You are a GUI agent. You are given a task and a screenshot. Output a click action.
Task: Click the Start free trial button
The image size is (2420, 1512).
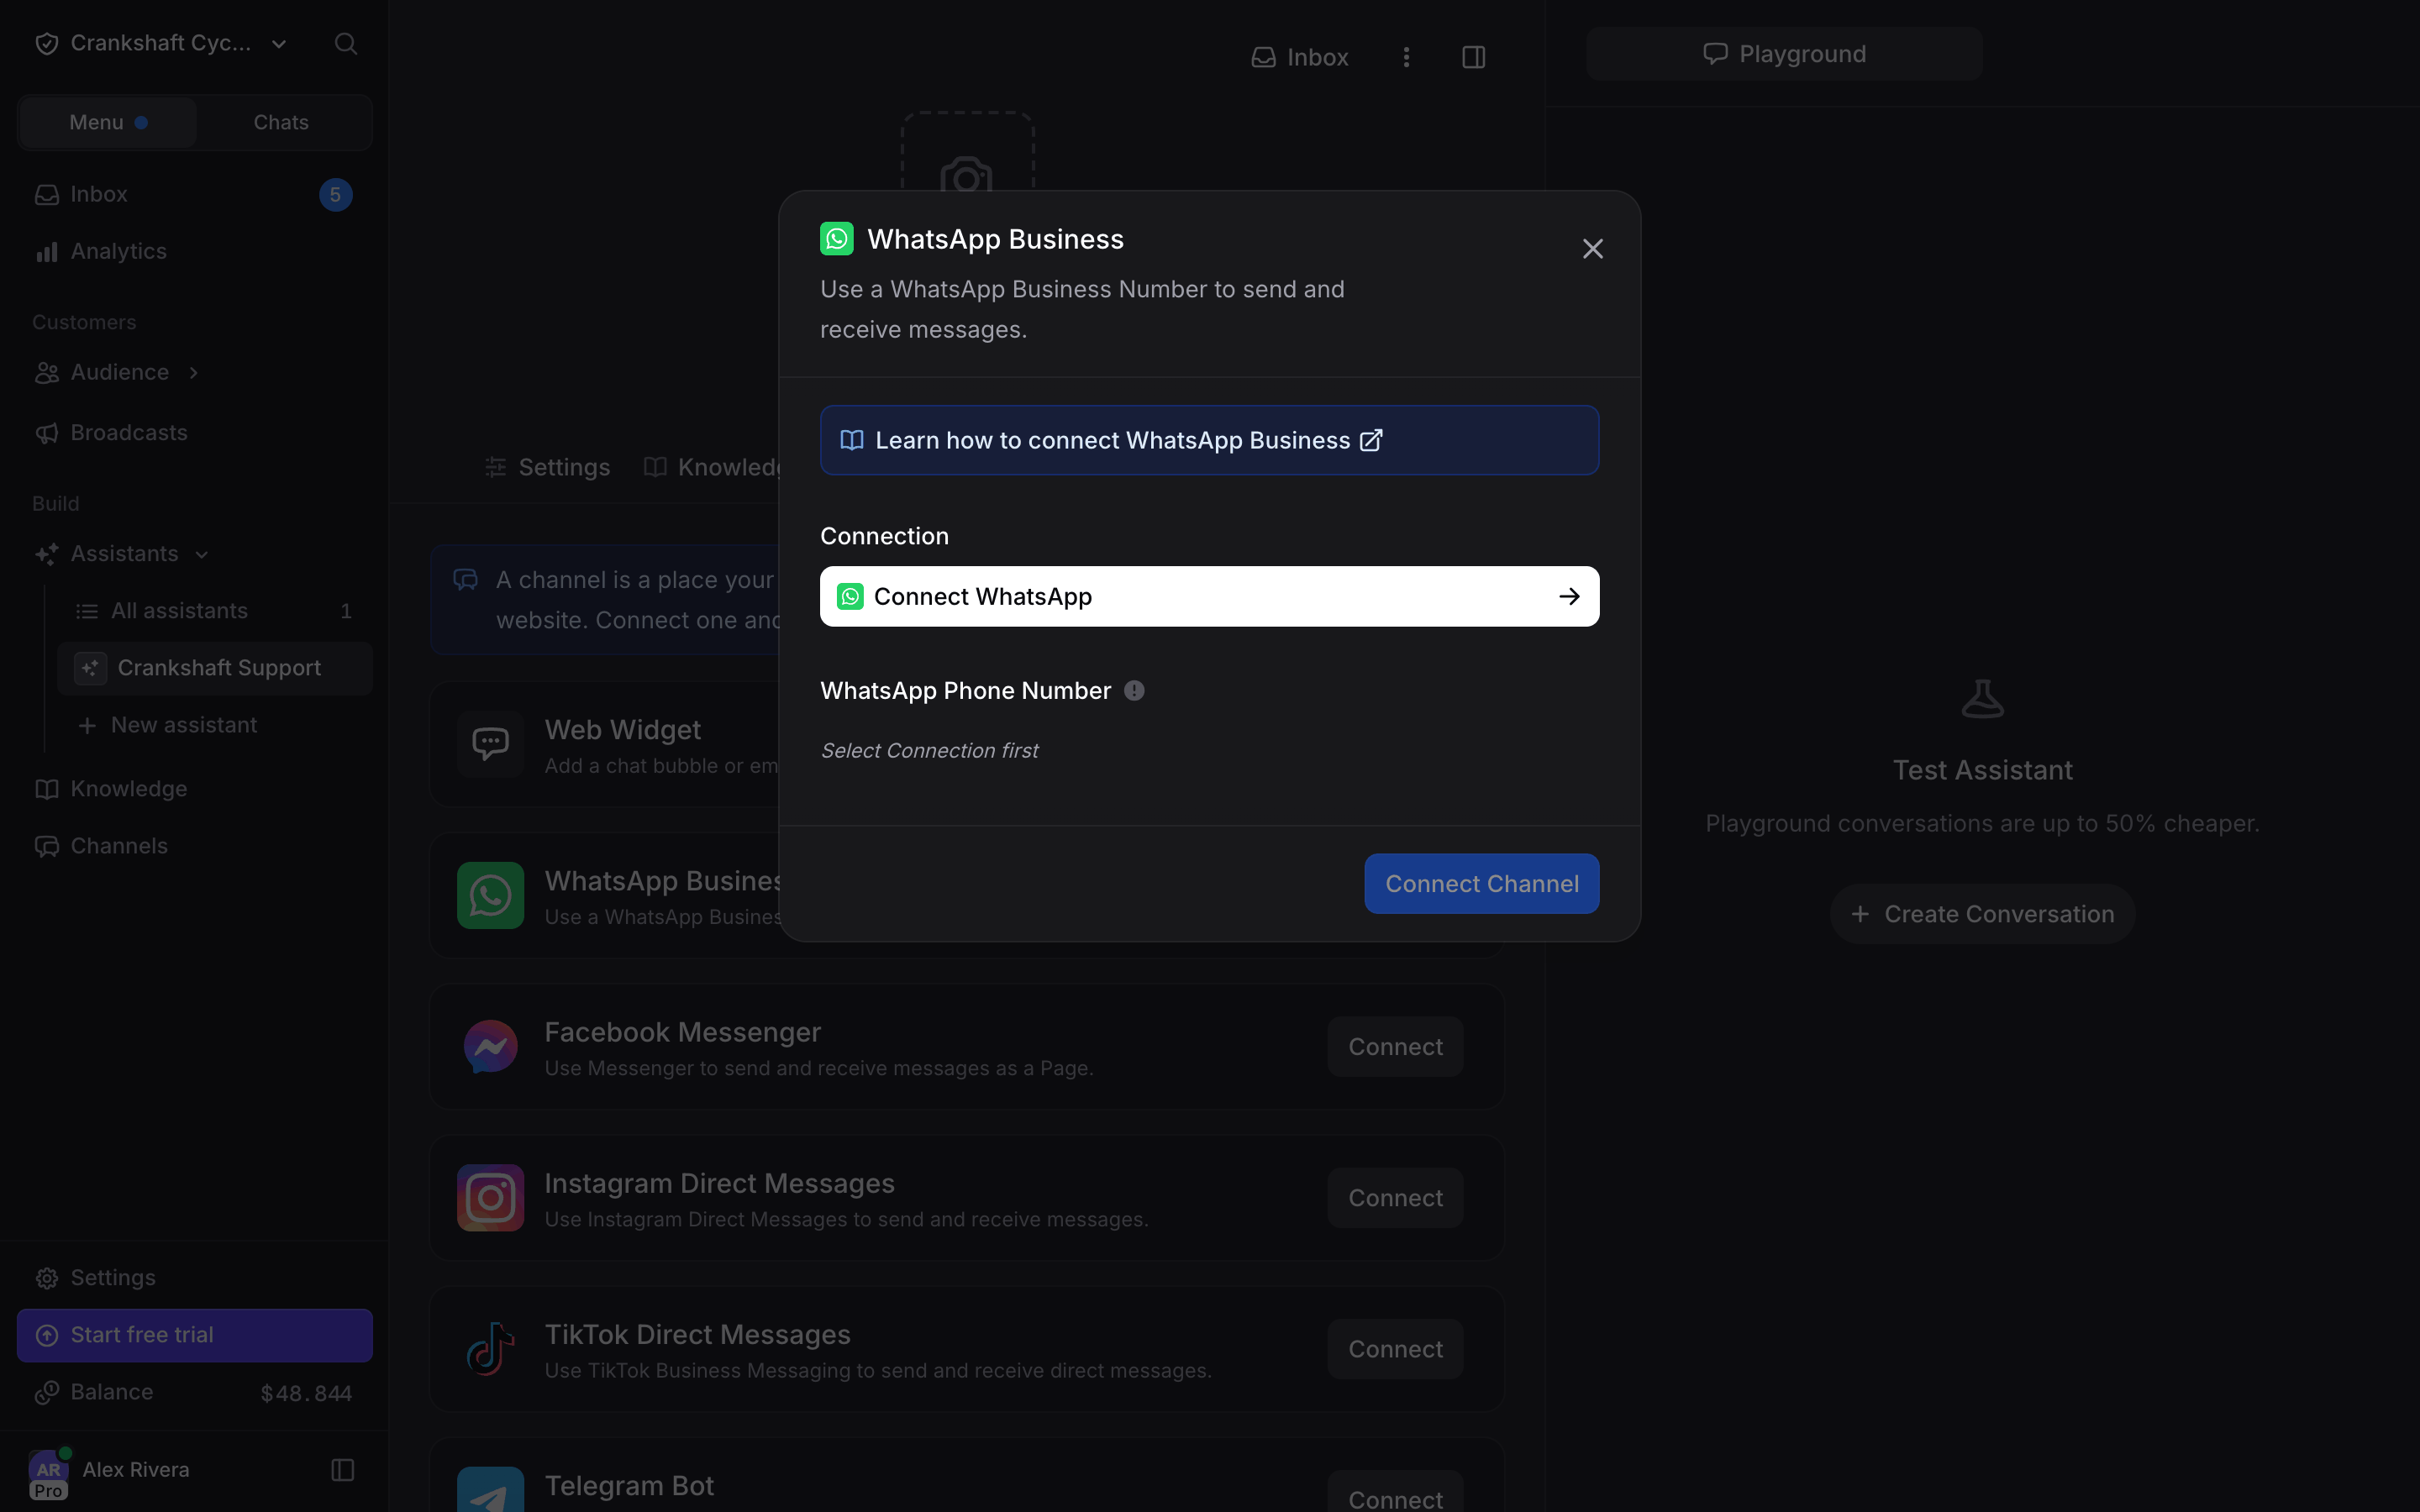click(194, 1336)
